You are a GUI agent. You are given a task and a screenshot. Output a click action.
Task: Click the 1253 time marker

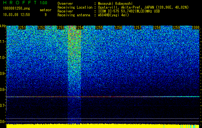[x=61, y=28]
